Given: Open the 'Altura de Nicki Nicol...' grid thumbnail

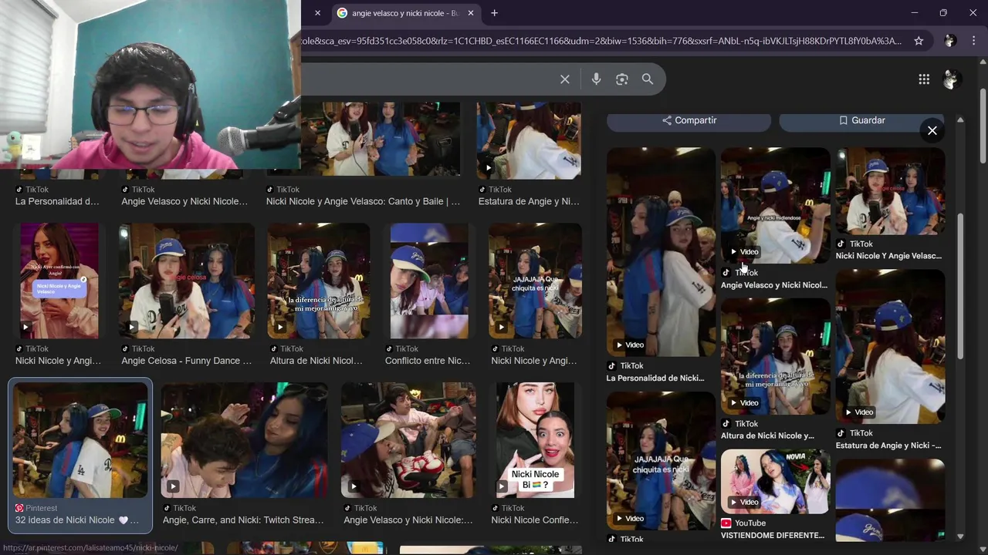Looking at the screenshot, I should click(x=319, y=281).
